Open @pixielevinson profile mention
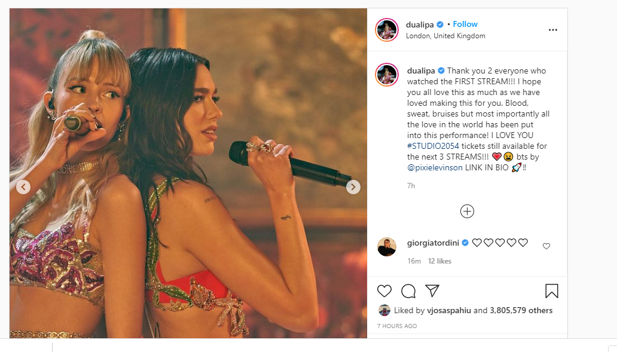 tap(435, 167)
